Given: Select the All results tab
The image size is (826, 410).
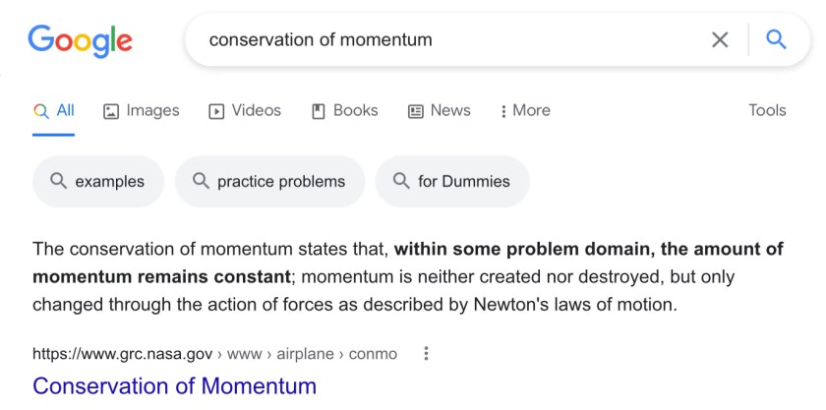Looking at the screenshot, I should [55, 110].
